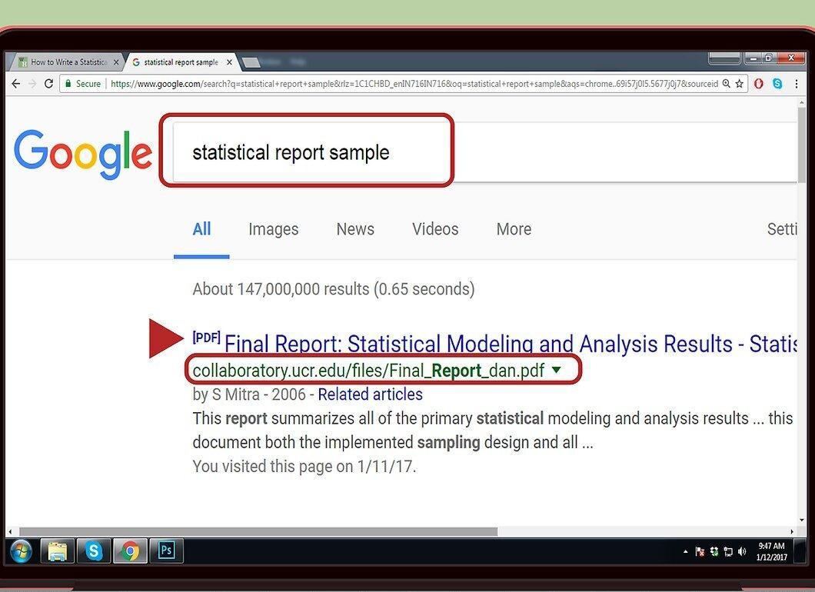Switch to the Videos results tab
Image resolution: width=815 pixels, height=592 pixels.
(435, 229)
